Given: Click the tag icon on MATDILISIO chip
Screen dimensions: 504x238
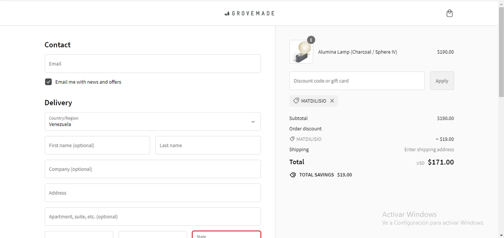Looking at the screenshot, I should [296, 101].
